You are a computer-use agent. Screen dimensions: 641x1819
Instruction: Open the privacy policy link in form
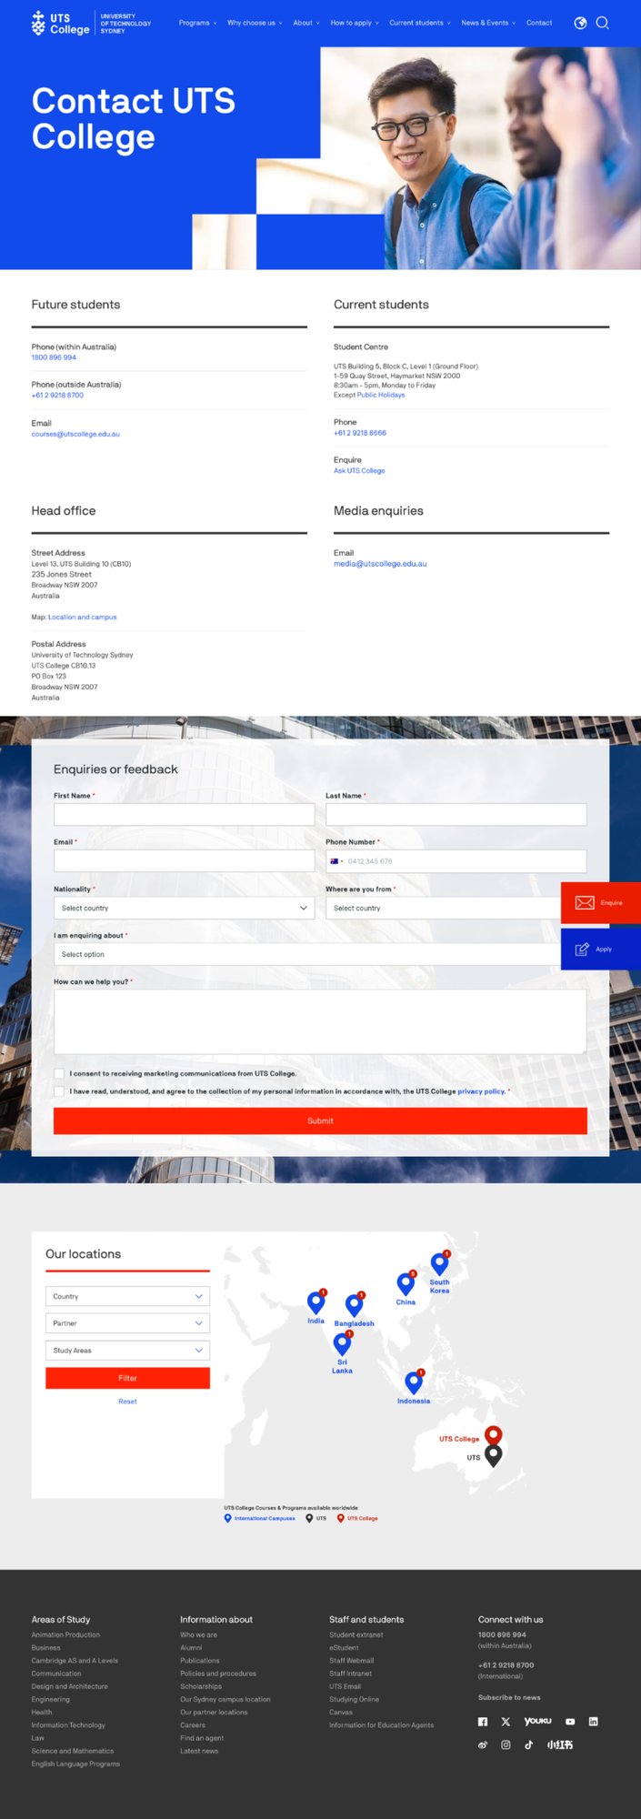tap(481, 1091)
